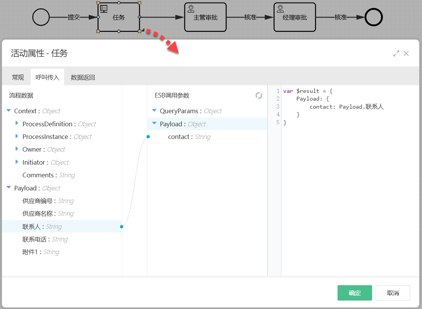
Task: Collapse the QueryParams node
Action: [x=154, y=111]
